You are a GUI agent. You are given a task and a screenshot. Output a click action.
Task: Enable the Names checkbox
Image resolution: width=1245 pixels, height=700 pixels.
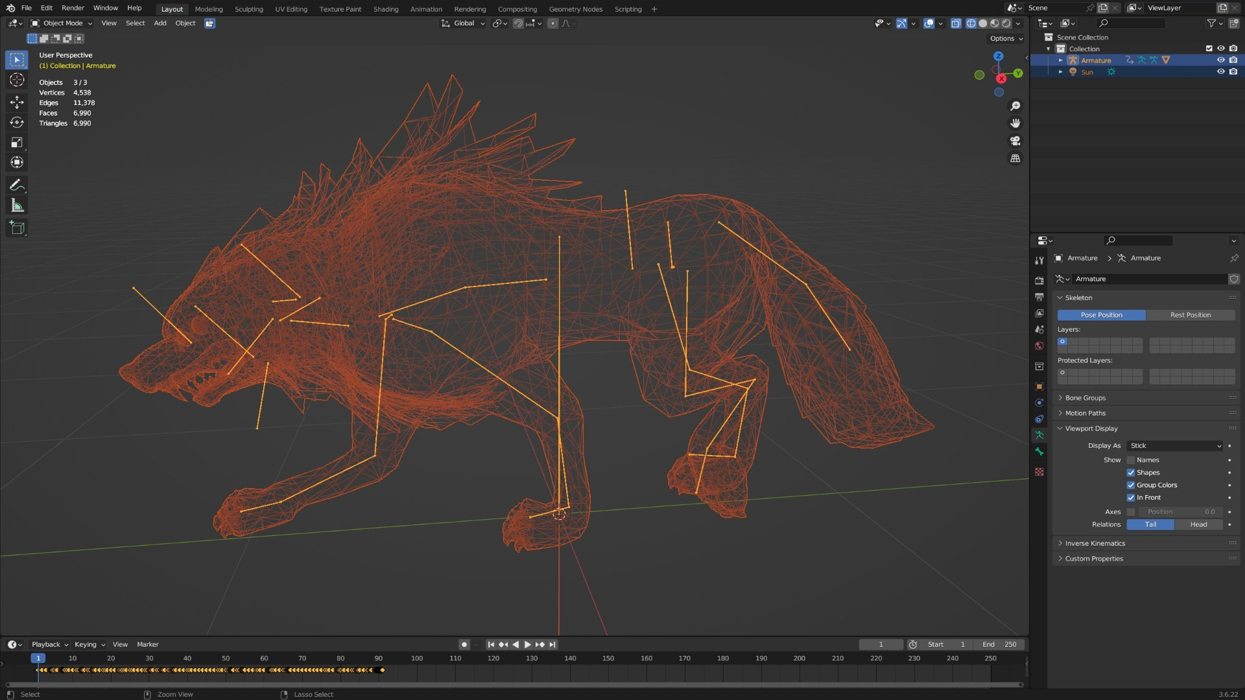click(x=1131, y=460)
